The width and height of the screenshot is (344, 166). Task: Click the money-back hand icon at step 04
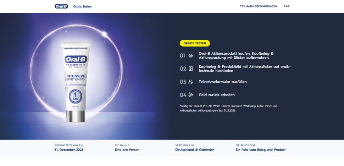pyautogui.click(x=191, y=95)
